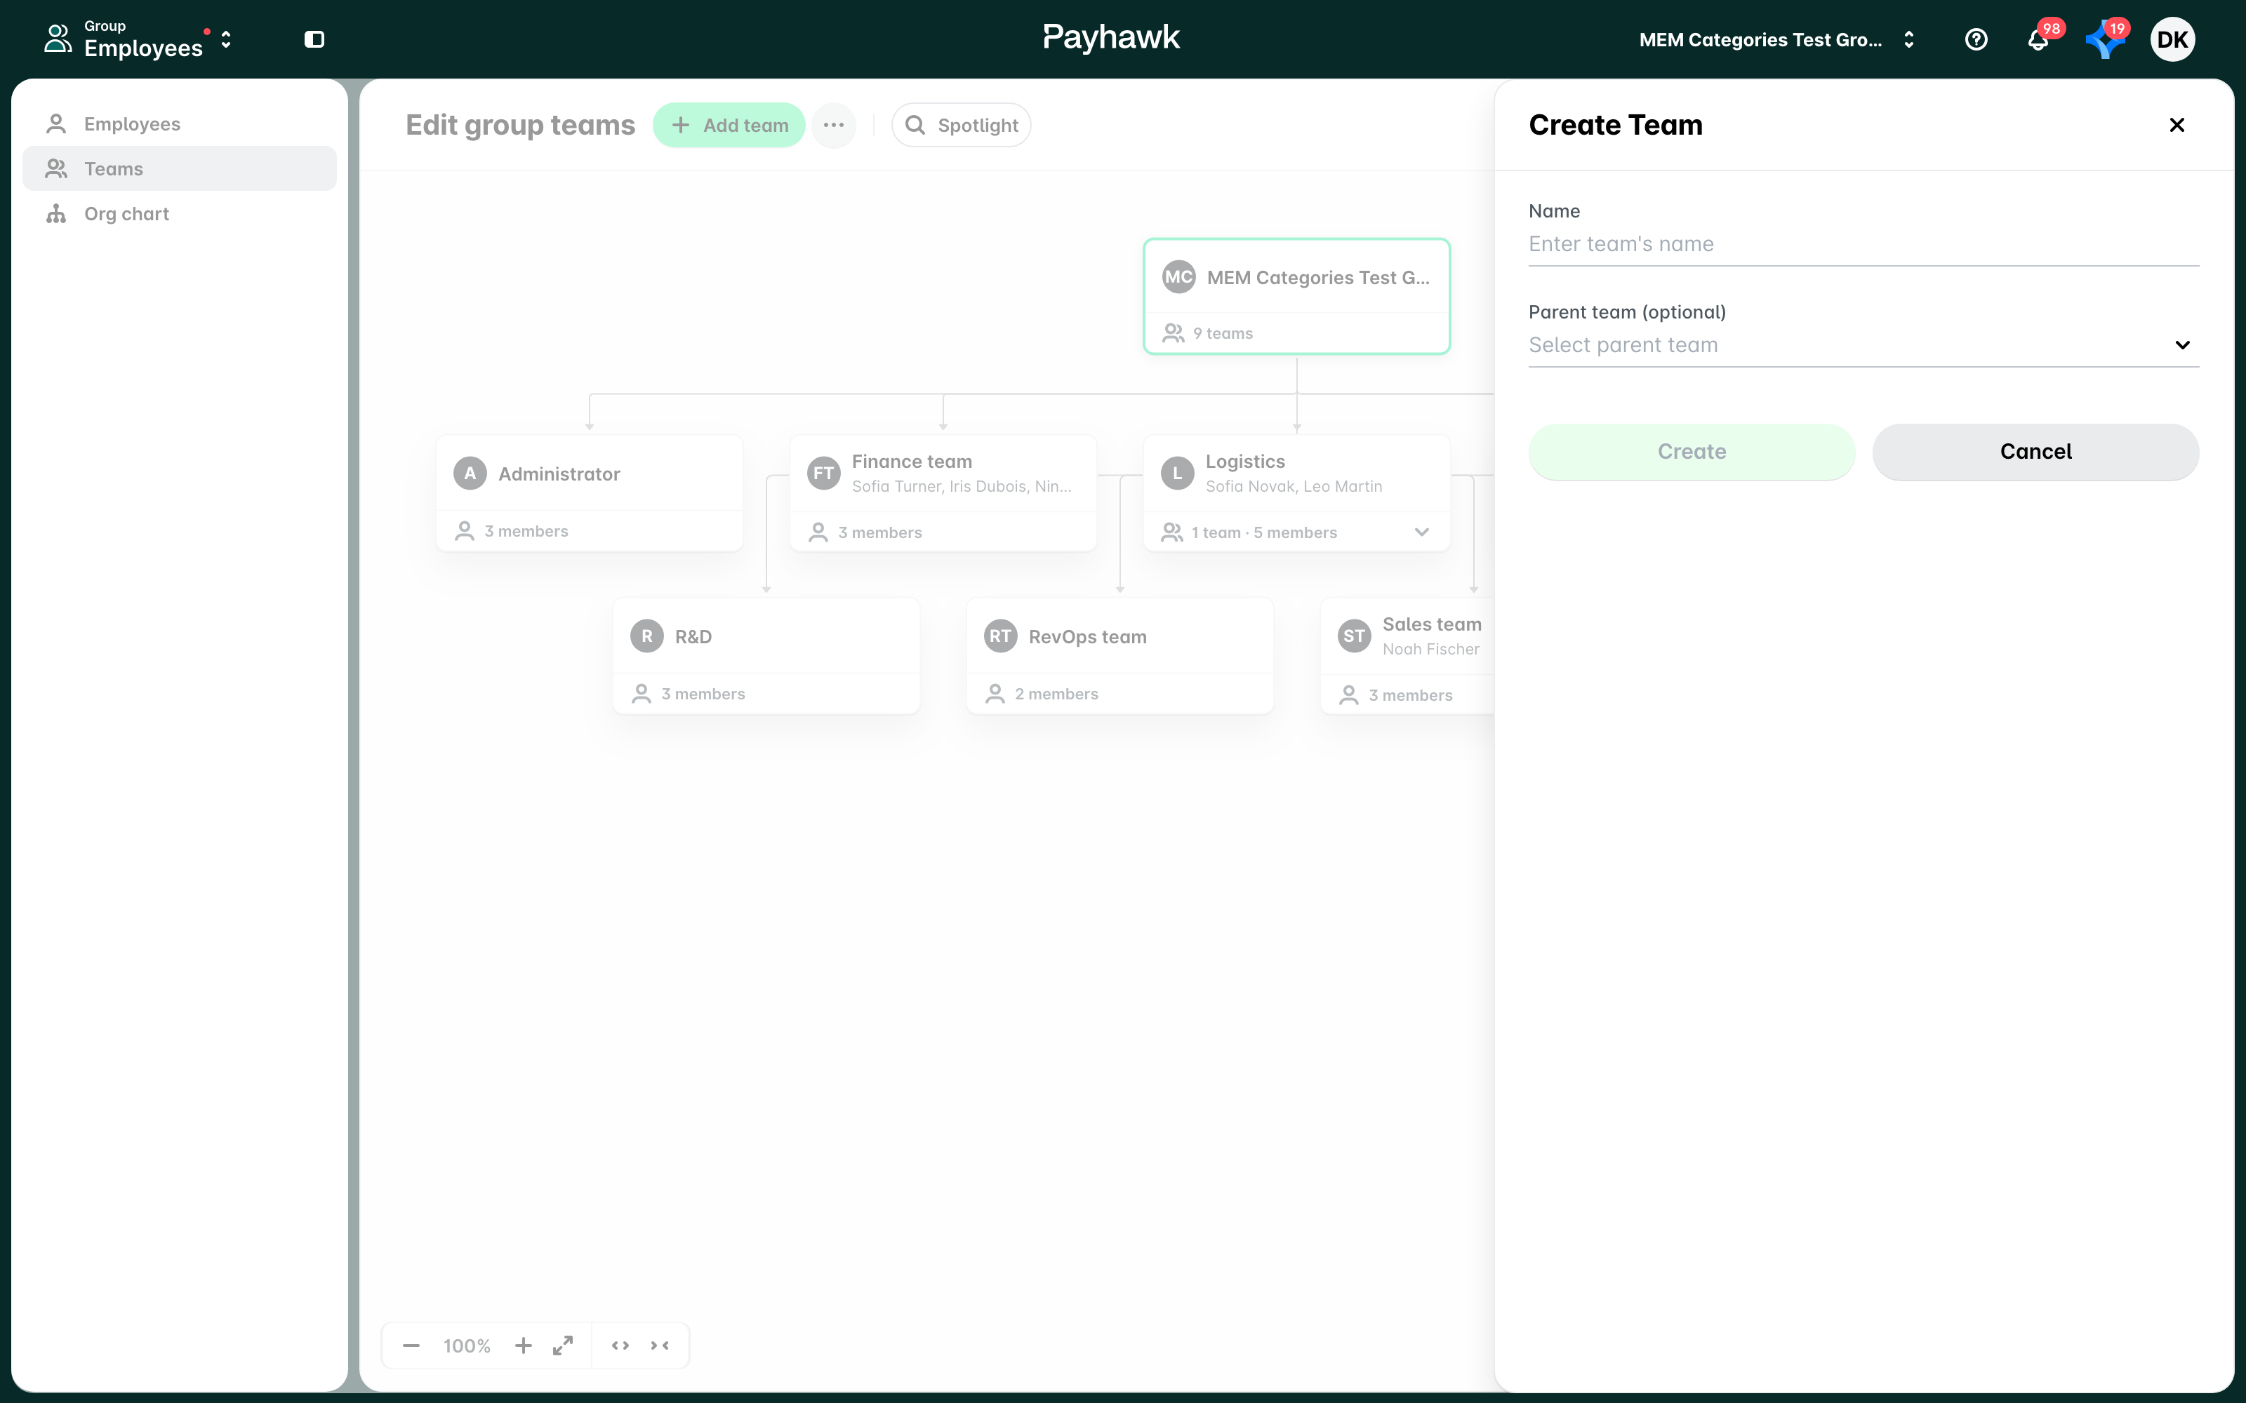
Task: Click the Payhawk logo
Action: pyautogui.click(x=1111, y=38)
